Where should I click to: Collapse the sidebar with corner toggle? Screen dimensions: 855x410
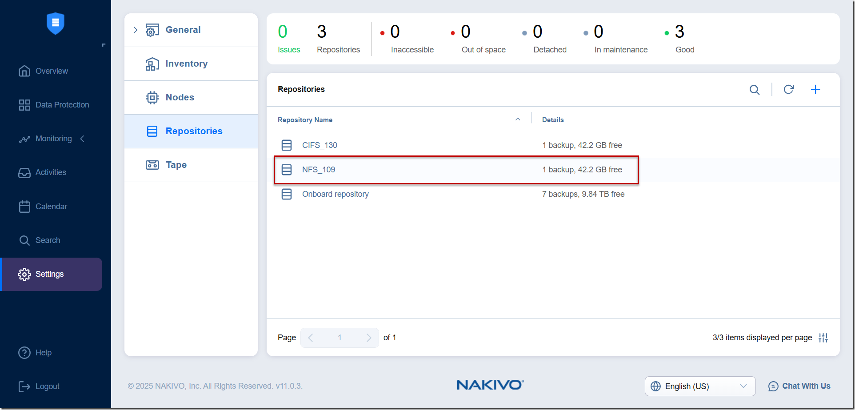click(104, 45)
